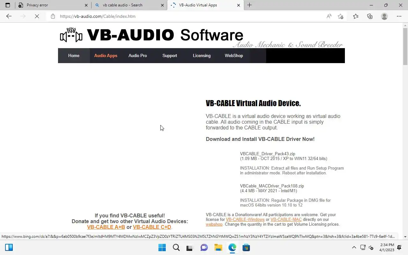Click the scrollbar down arrow
408x255 pixels.
(405, 237)
